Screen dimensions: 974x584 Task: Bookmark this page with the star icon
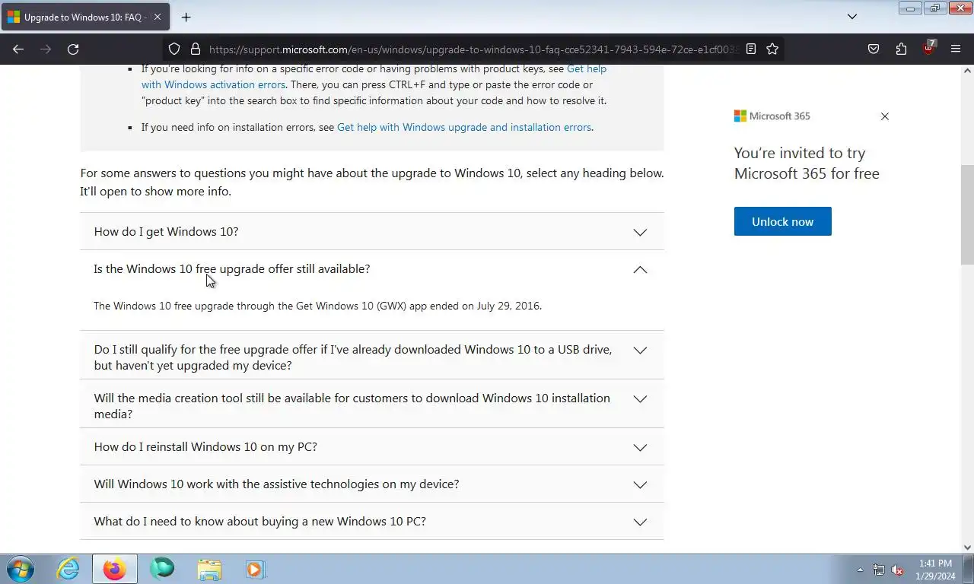coord(772,49)
